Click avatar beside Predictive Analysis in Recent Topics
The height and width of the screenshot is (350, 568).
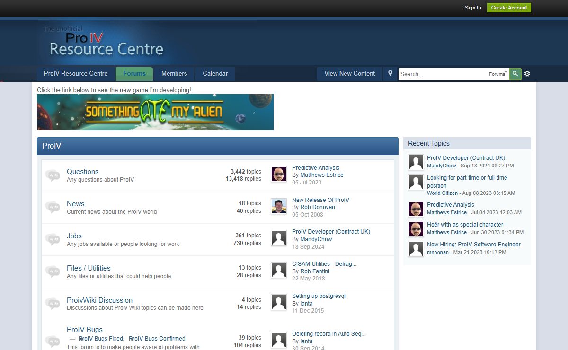pos(416,209)
